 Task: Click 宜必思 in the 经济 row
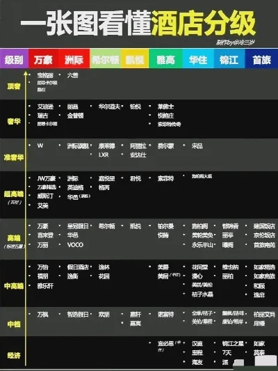166,344
